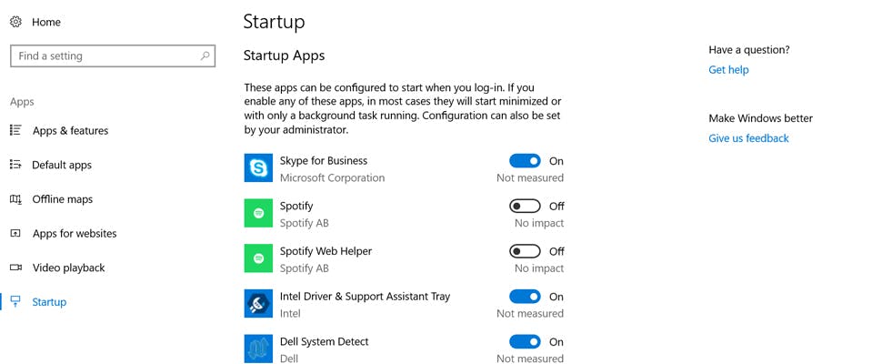882x364 pixels.
Task: Open Apps for websites page
Action: pos(75,234)
